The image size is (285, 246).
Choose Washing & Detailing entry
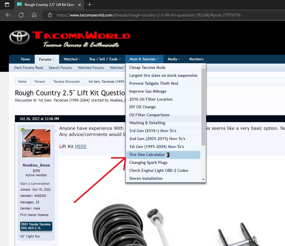coord(163,123)
